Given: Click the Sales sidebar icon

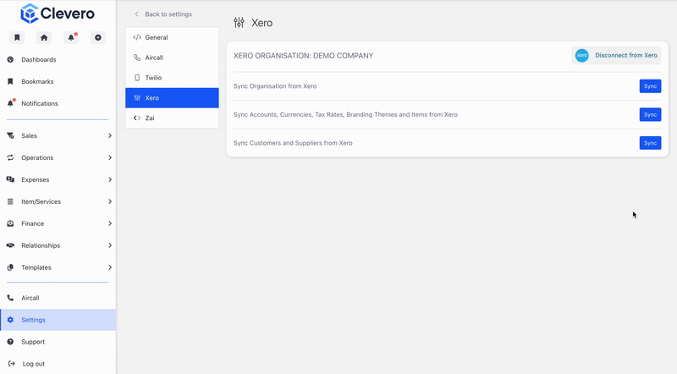Looking at the screenshot, I should (10, 135).
